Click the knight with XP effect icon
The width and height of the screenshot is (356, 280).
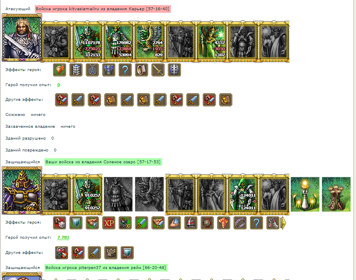click(125, 223)
